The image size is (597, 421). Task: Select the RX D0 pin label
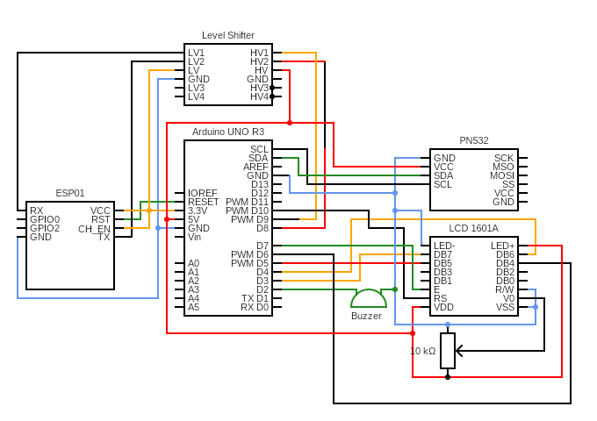255,307
